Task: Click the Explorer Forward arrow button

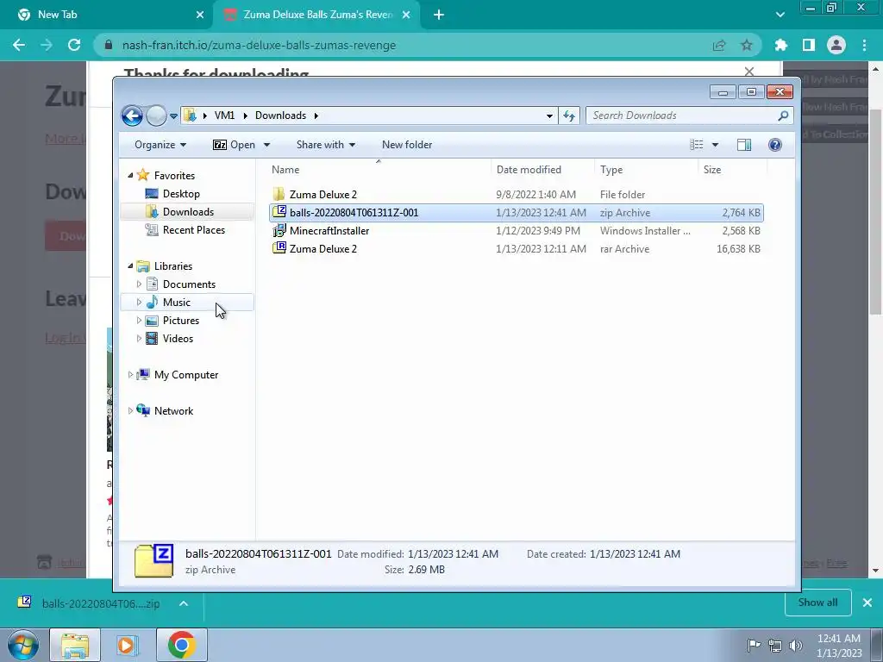Action: click(156, 116)
